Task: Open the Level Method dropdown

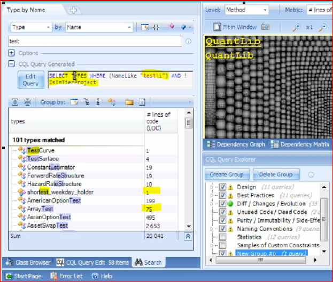Action: click(246, 10)
